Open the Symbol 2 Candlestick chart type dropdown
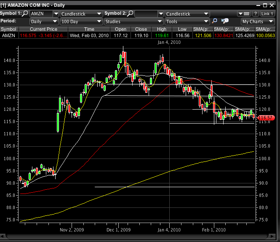Image resolution: width=280 pixels, height=242 pixels. [186, 14]
